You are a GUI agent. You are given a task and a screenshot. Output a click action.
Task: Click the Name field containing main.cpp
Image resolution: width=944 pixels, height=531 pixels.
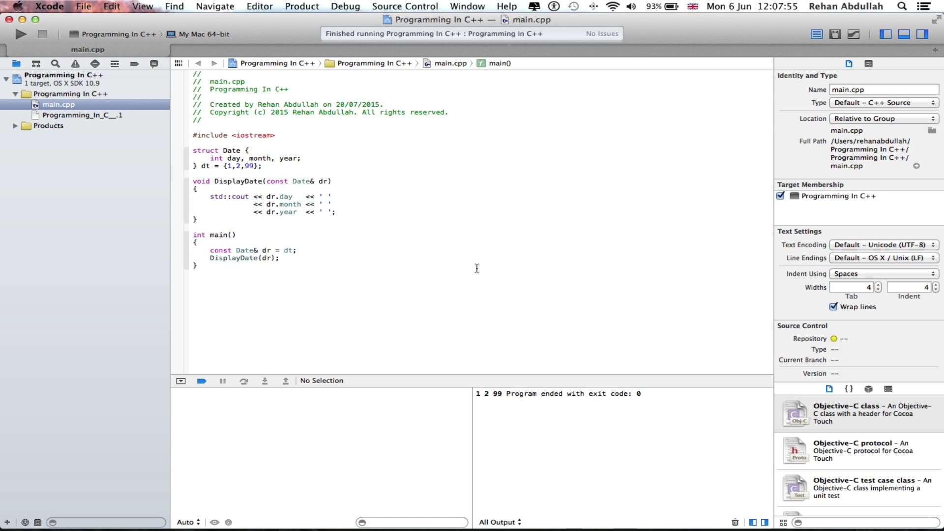[x=884, y=89]
